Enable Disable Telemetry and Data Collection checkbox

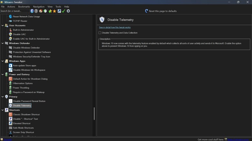click(x=100, y=33)
